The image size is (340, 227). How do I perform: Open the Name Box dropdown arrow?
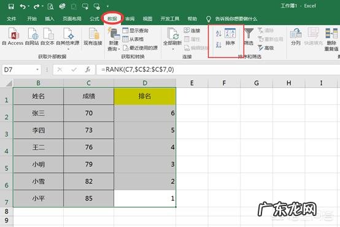(x=37, y=69)
